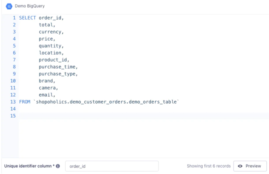Image resolution: width=269 pixels, height=174 pixels.
Task: Click the info icon beside Unique identifier column
Action: coord(58,165)
